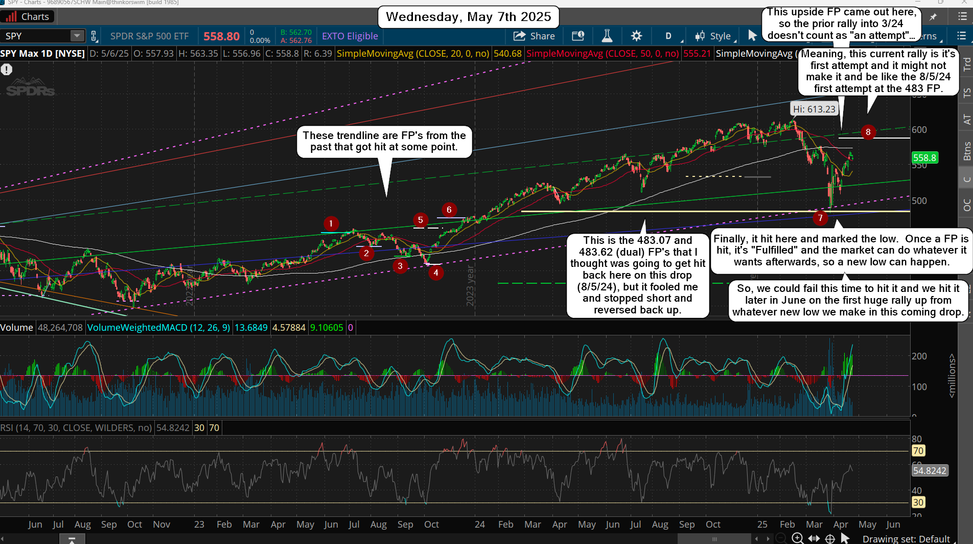973x544 pixels.
Task: Click the scroll left arrow
Action: point(757,539)
